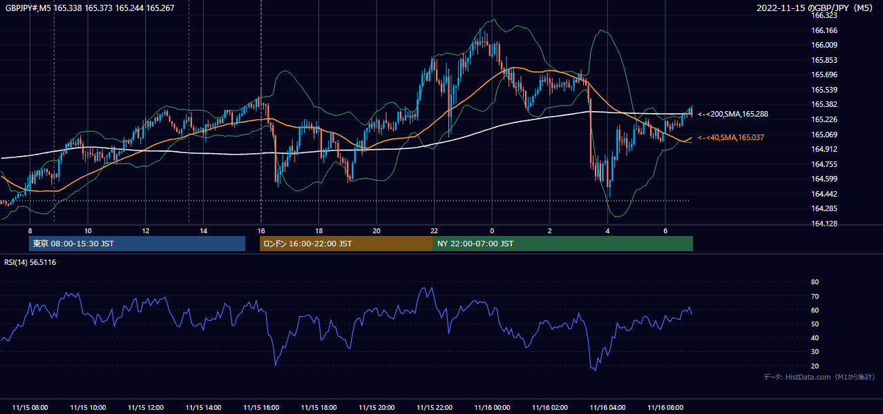Click the 200 SMA 165.288 line label
Image resolution: width=883 pixels, height=414 pixels.
click(733, 114)
